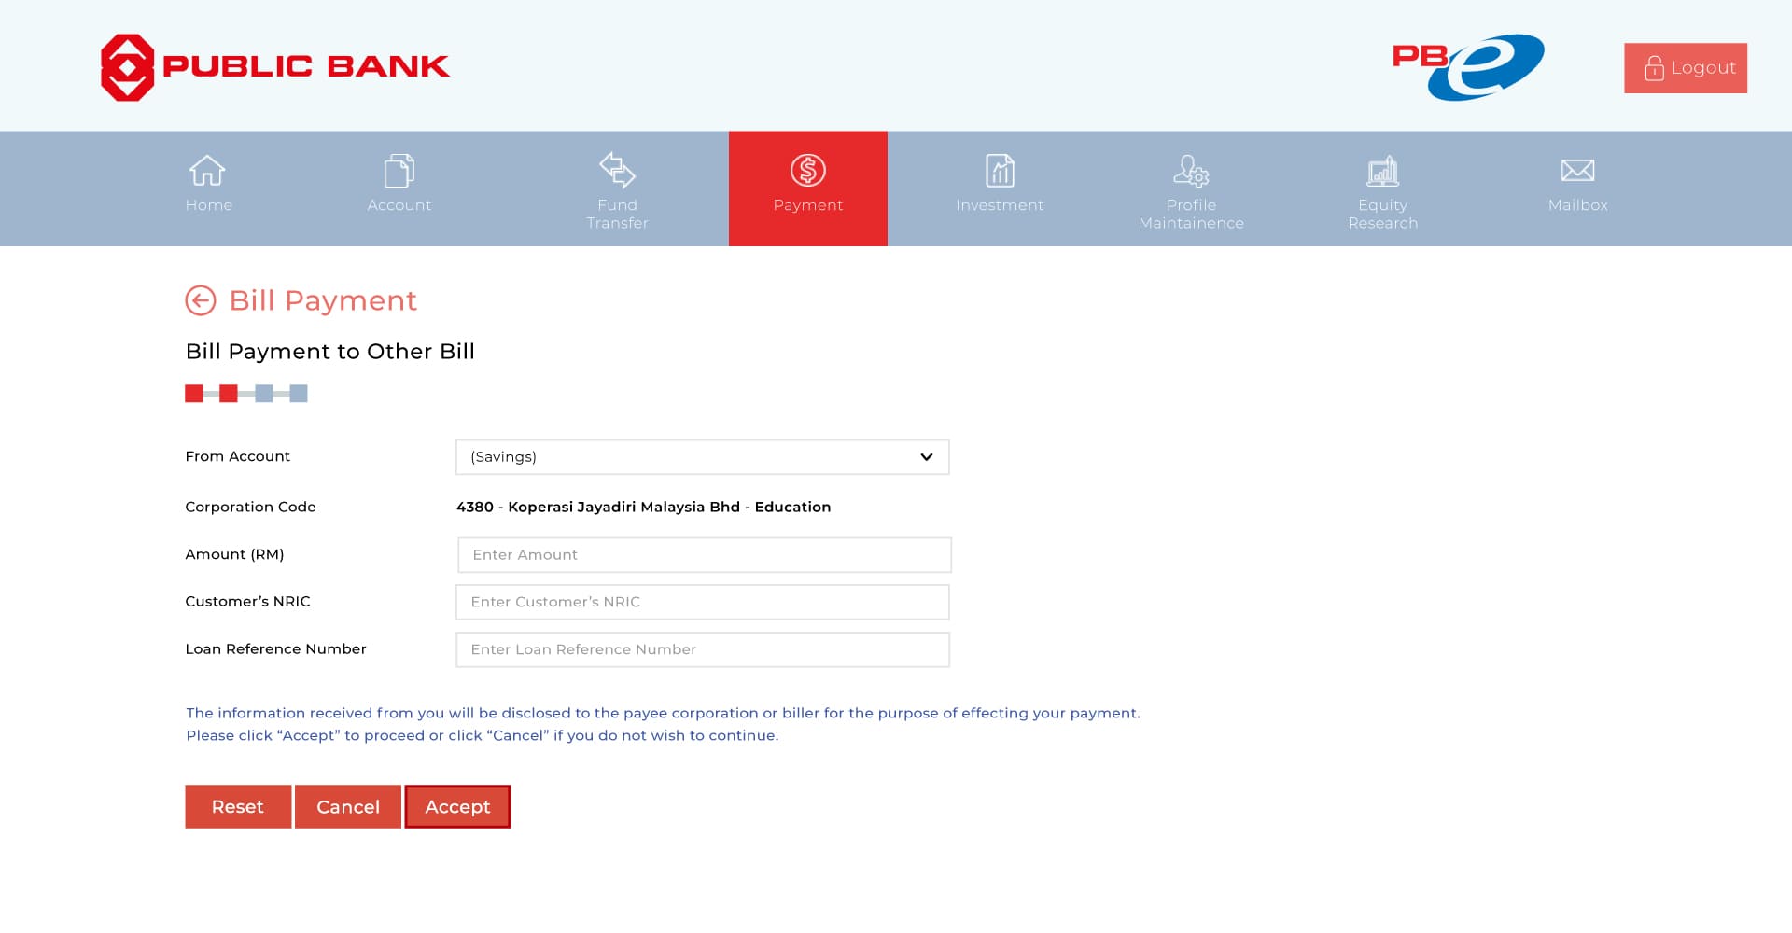Click the Enter Amount input field
This screenshot has width=1792, height=933.
click(703, 554)
